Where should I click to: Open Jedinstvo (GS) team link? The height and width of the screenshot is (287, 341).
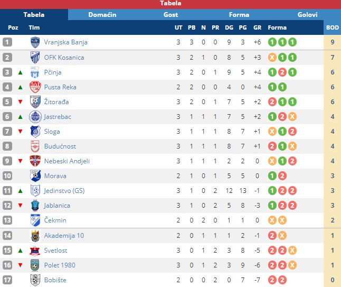click(64, 191)
